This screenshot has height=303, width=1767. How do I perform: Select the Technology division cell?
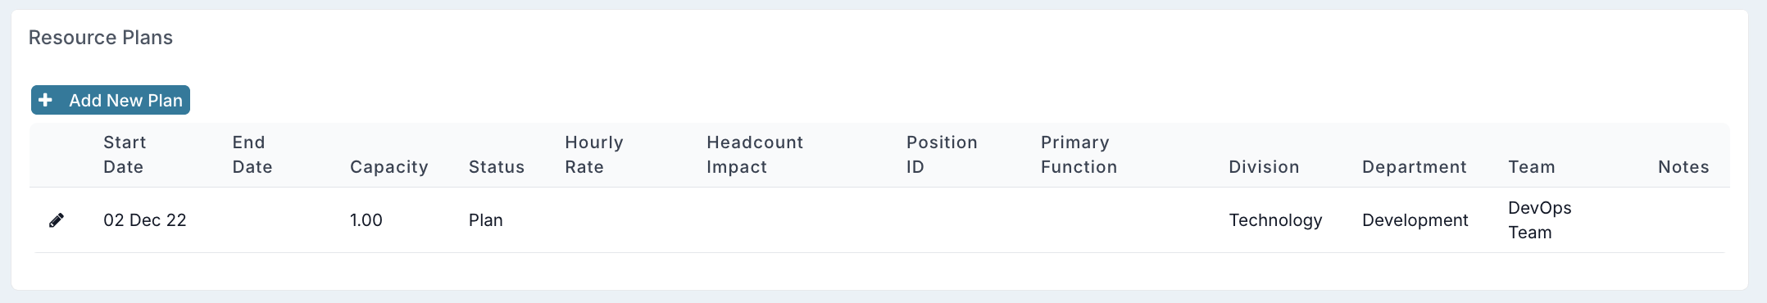pos(1275,220)
